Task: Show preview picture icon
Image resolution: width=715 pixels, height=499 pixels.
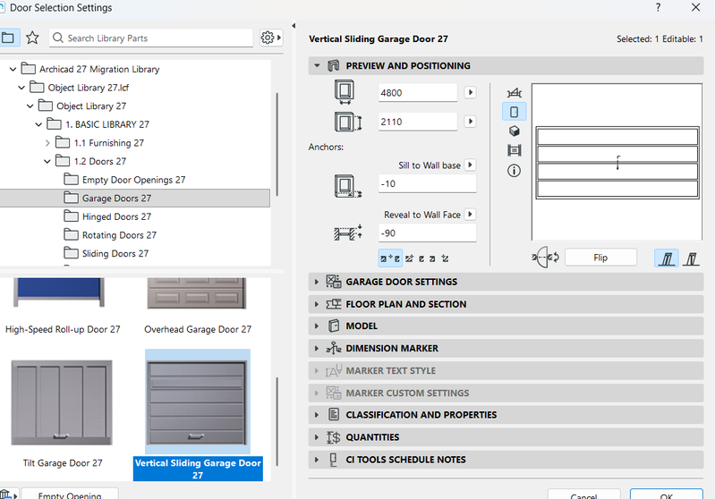Action: 515,150
